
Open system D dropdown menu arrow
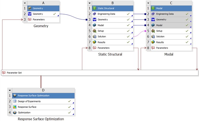[x=10, y=90]
